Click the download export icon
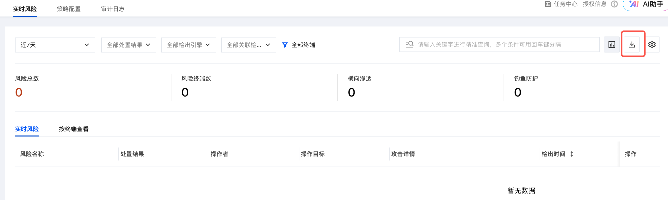Screen dimensions: 668x200 pyautogui.click(x=632, y=45)
